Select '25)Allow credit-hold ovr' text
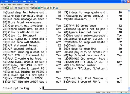The width and height of the screenshot is (130, 94). pos(21,32)
